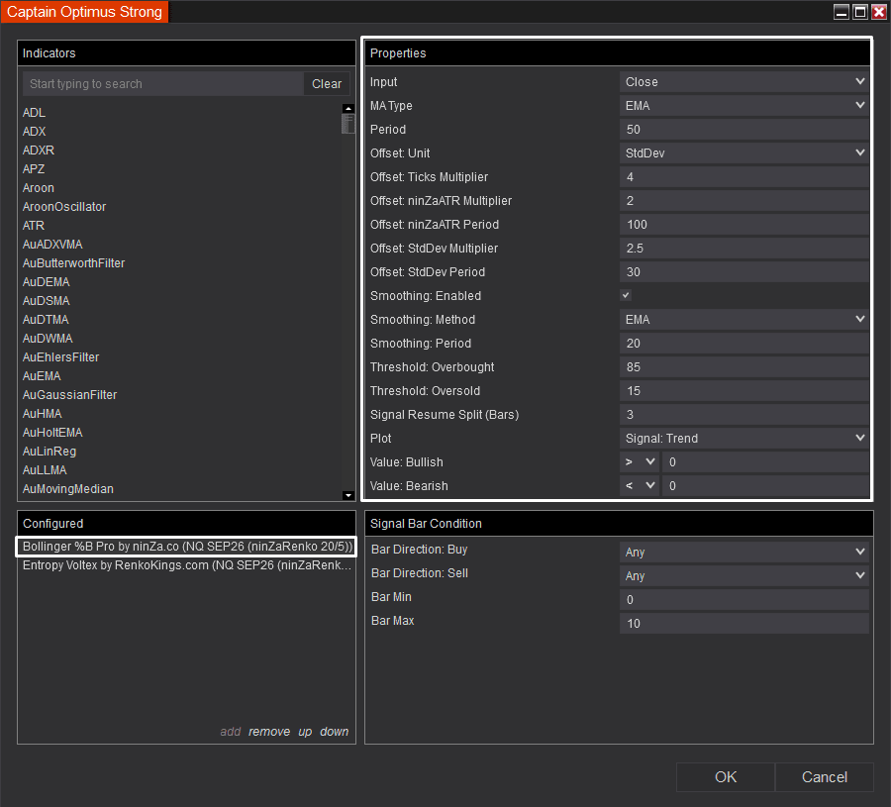Click Threshold: Oversold value field
This screenshot has height=807, width=891.
(743, 391)
